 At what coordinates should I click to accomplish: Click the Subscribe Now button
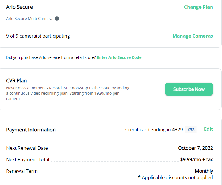tap(189, 89)
